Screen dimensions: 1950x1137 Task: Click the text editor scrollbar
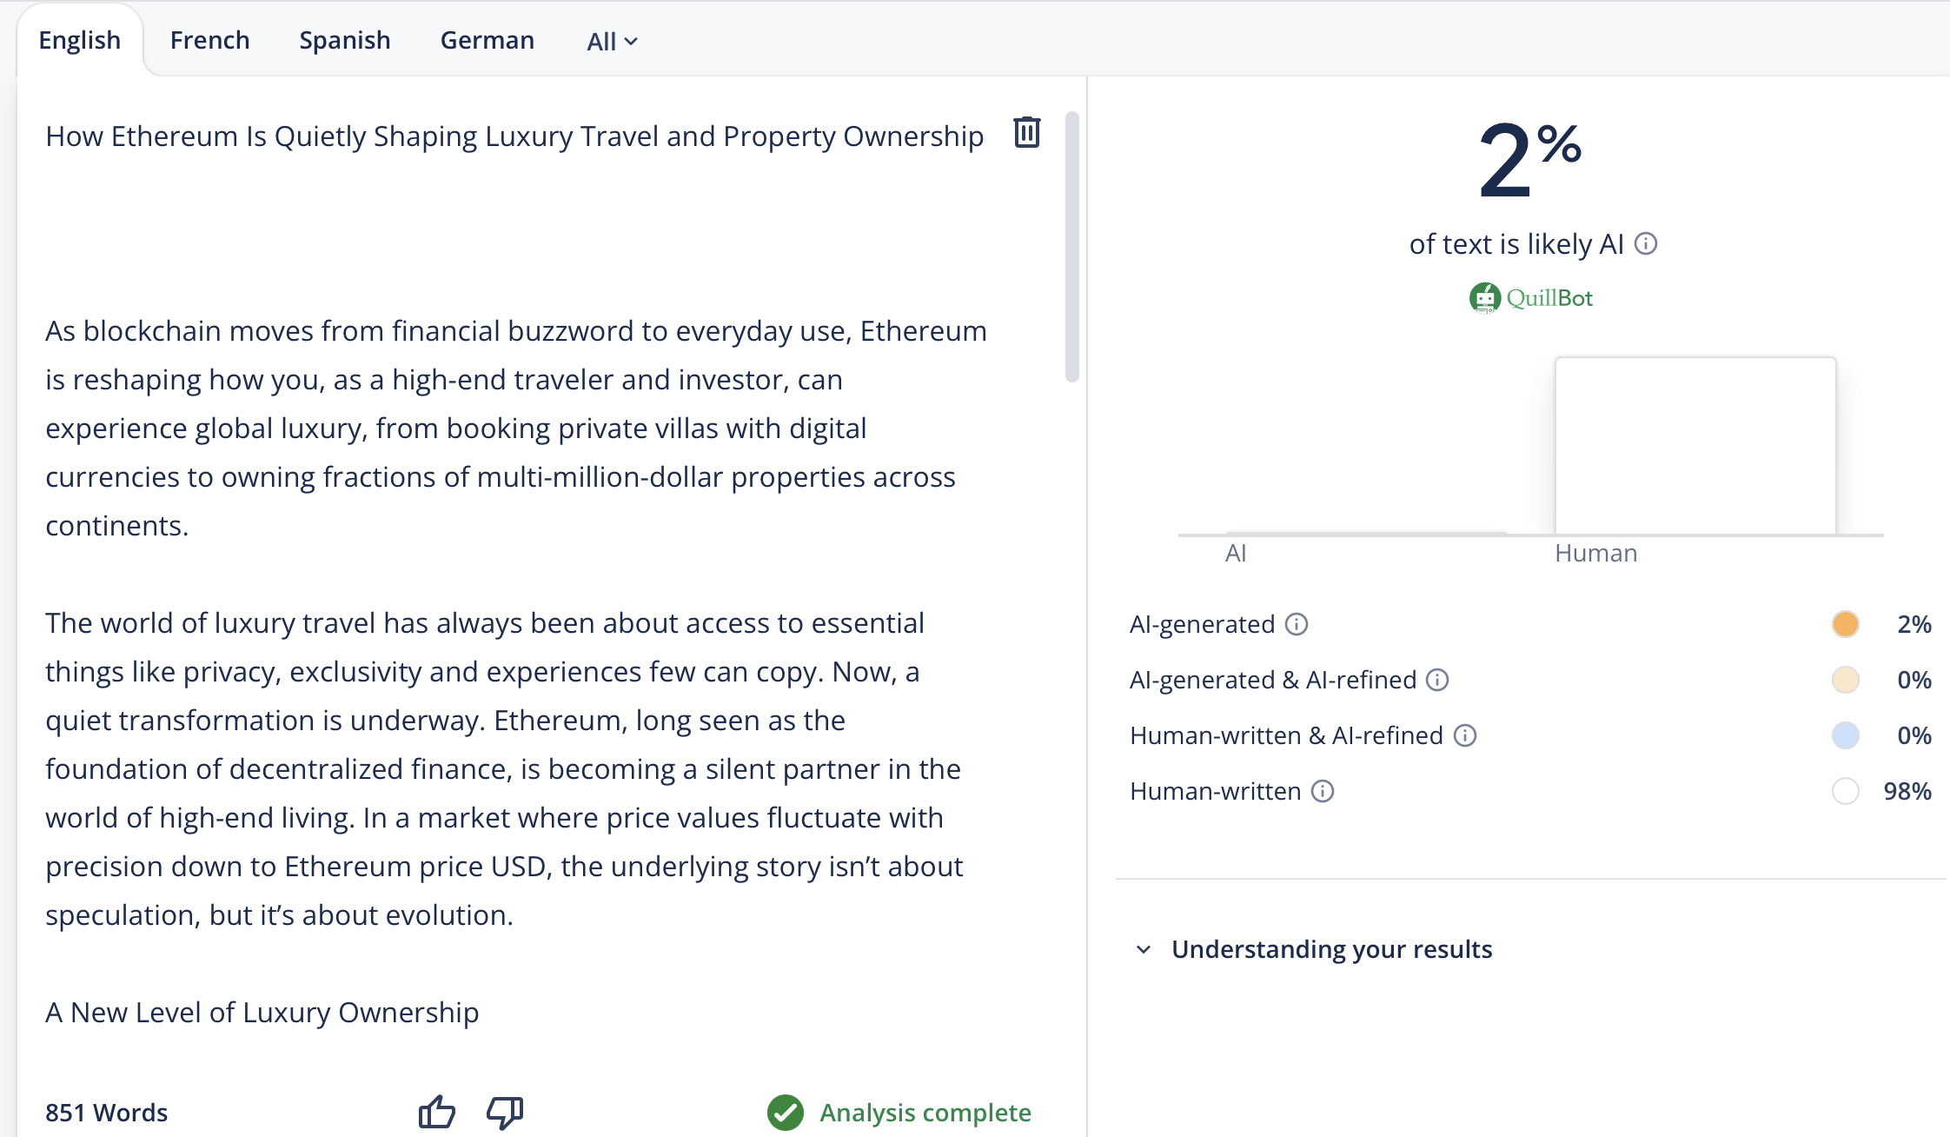[1072, 248]
